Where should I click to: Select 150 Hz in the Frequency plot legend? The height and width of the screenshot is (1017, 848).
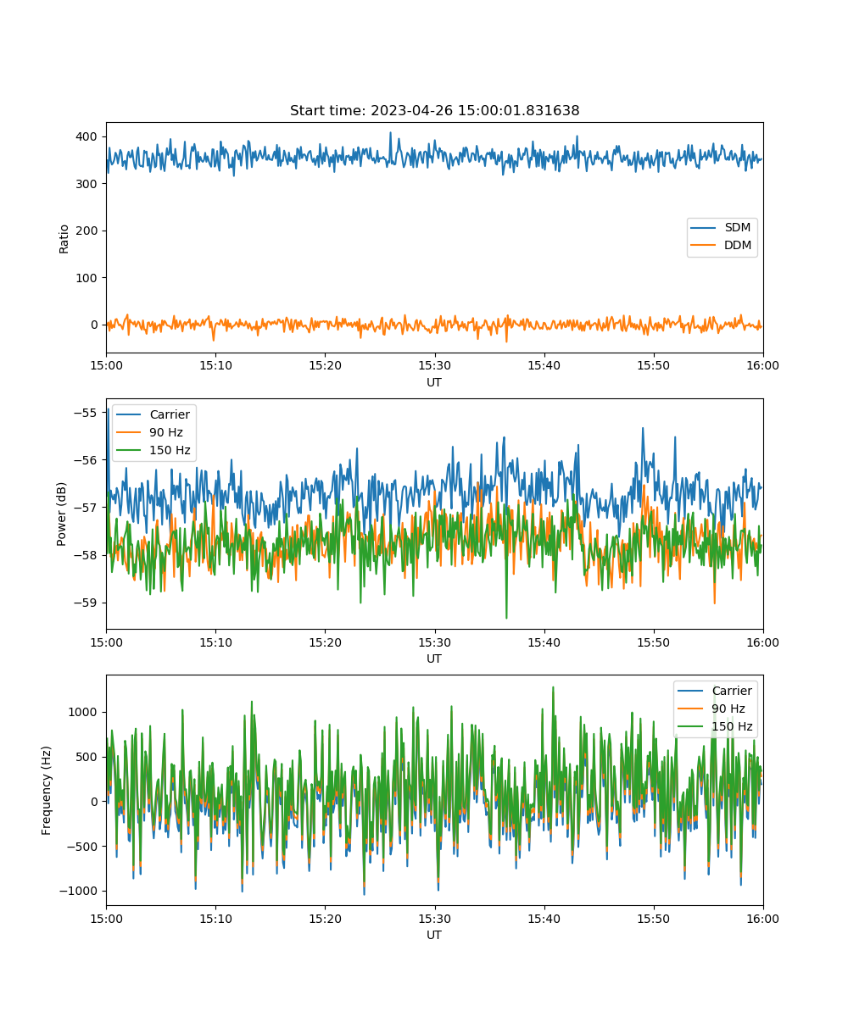pyautogui.click(x=732, y=726)
